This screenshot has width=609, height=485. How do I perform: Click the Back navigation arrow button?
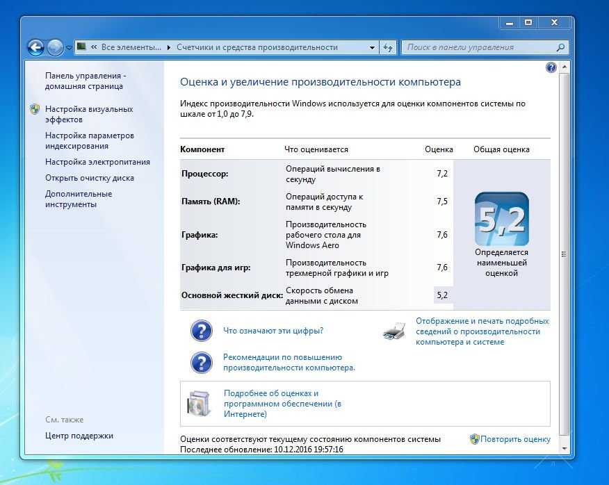35,47
